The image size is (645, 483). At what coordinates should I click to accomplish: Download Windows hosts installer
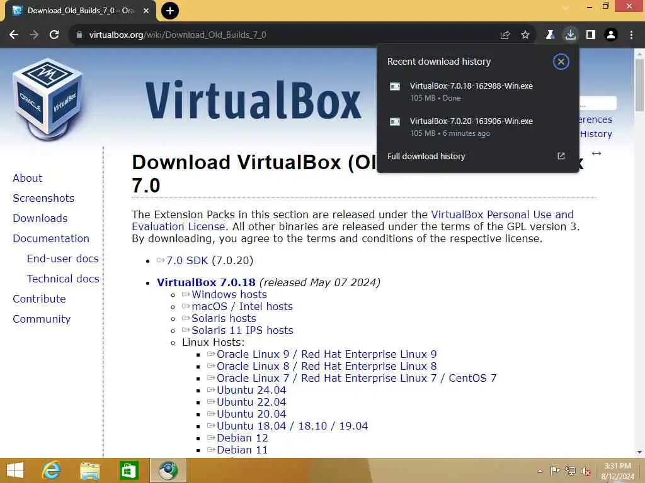[x=229, y=294]
